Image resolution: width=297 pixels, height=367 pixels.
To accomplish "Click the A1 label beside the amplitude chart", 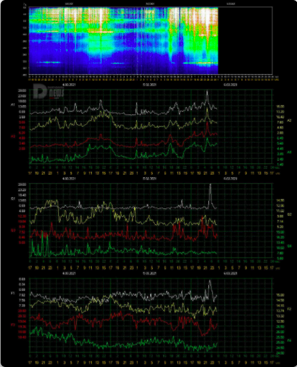I will (13, 104).
